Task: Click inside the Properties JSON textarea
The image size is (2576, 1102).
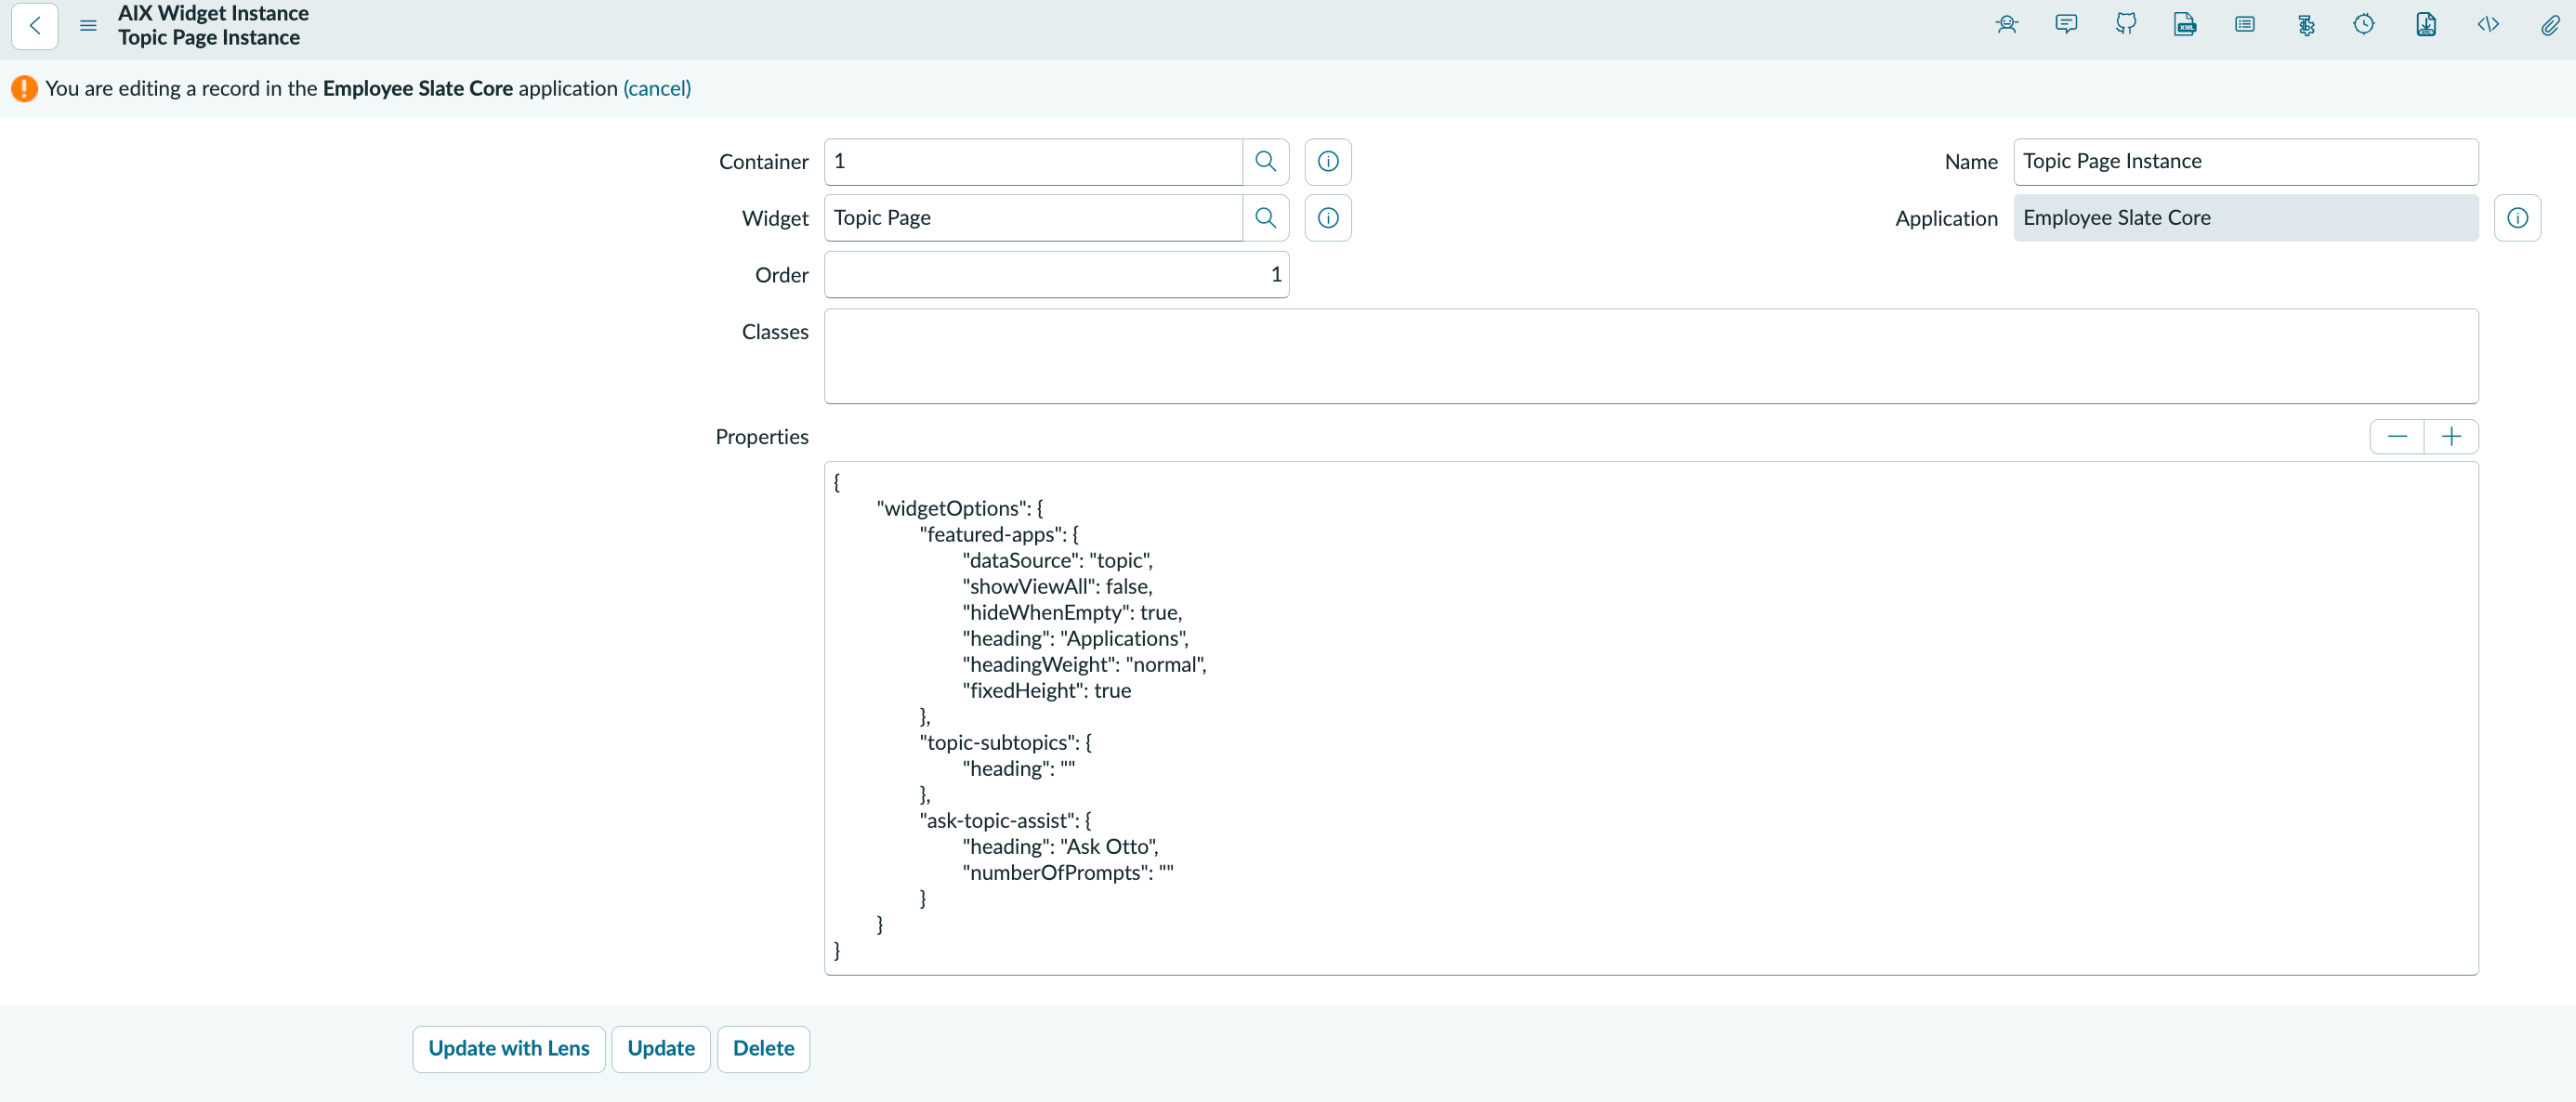Action: (1651, 718)
